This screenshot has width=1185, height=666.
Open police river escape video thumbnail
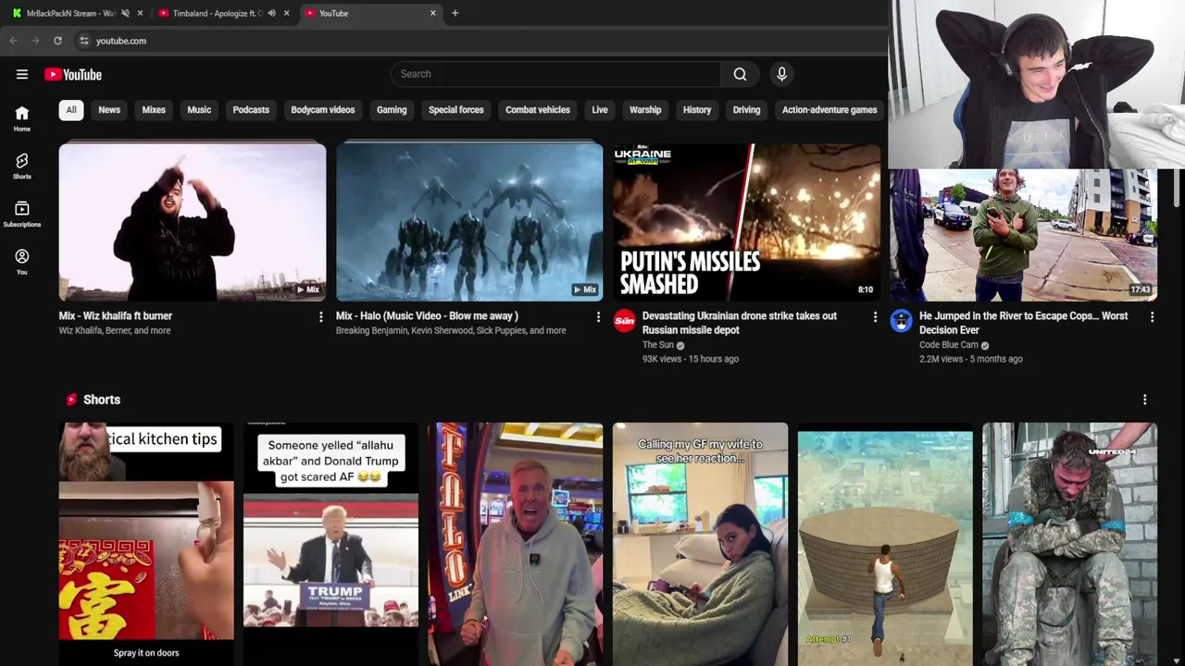point(1023,235)
